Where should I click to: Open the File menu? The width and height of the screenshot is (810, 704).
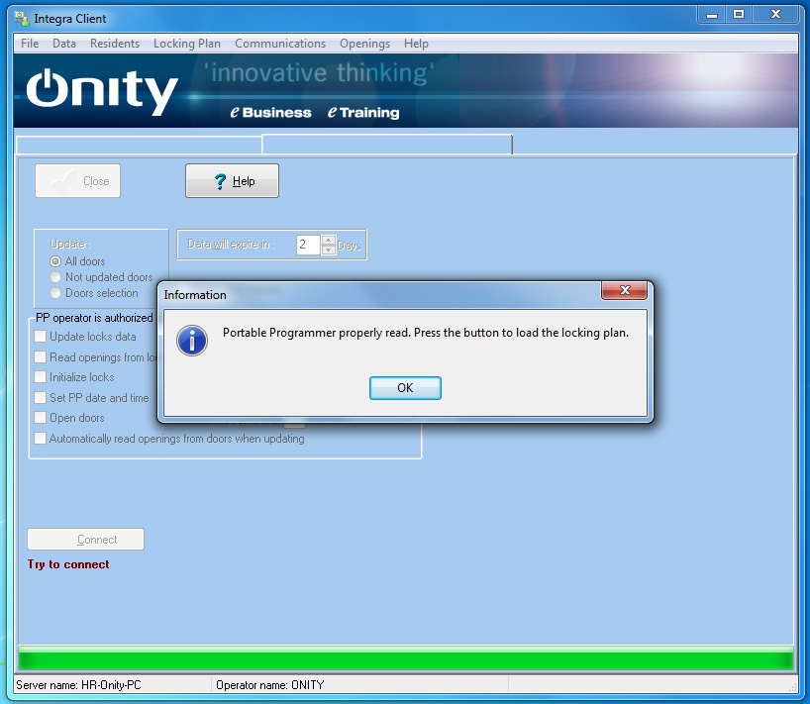click(30, 44)
